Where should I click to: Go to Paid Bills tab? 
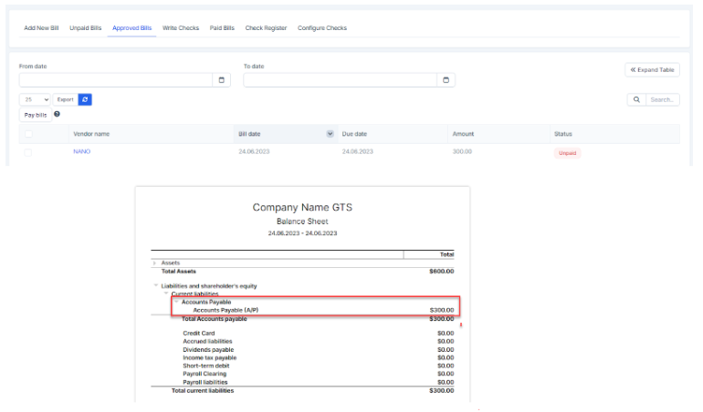[222, 27]
